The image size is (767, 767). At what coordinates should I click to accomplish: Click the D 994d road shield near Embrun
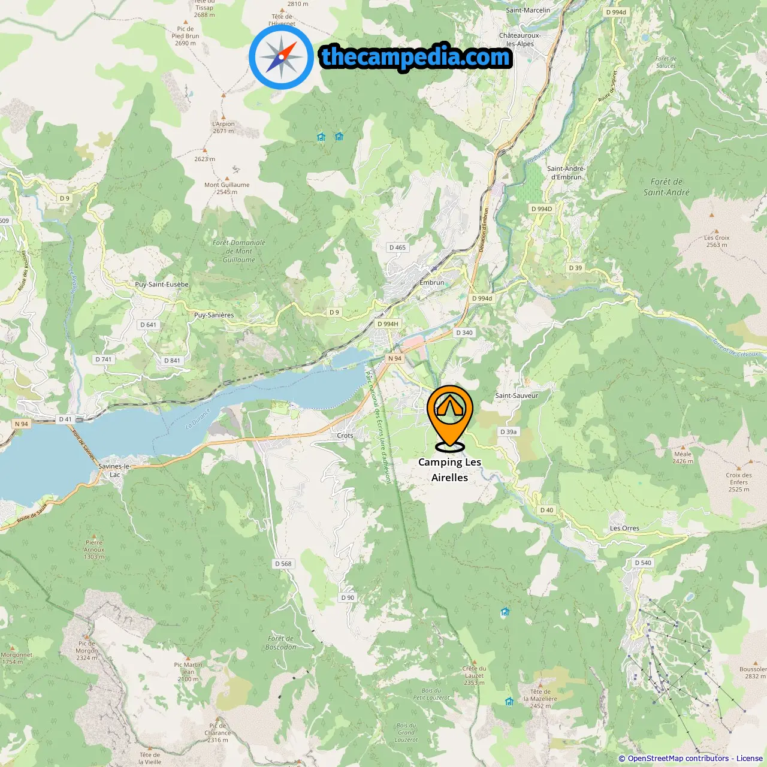pos(482,298)
